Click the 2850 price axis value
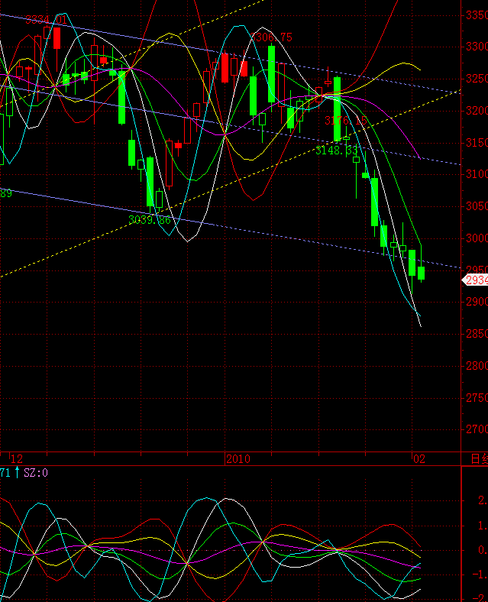The width and height of the screenshot is (488, 602). click(x=477, y=334)
